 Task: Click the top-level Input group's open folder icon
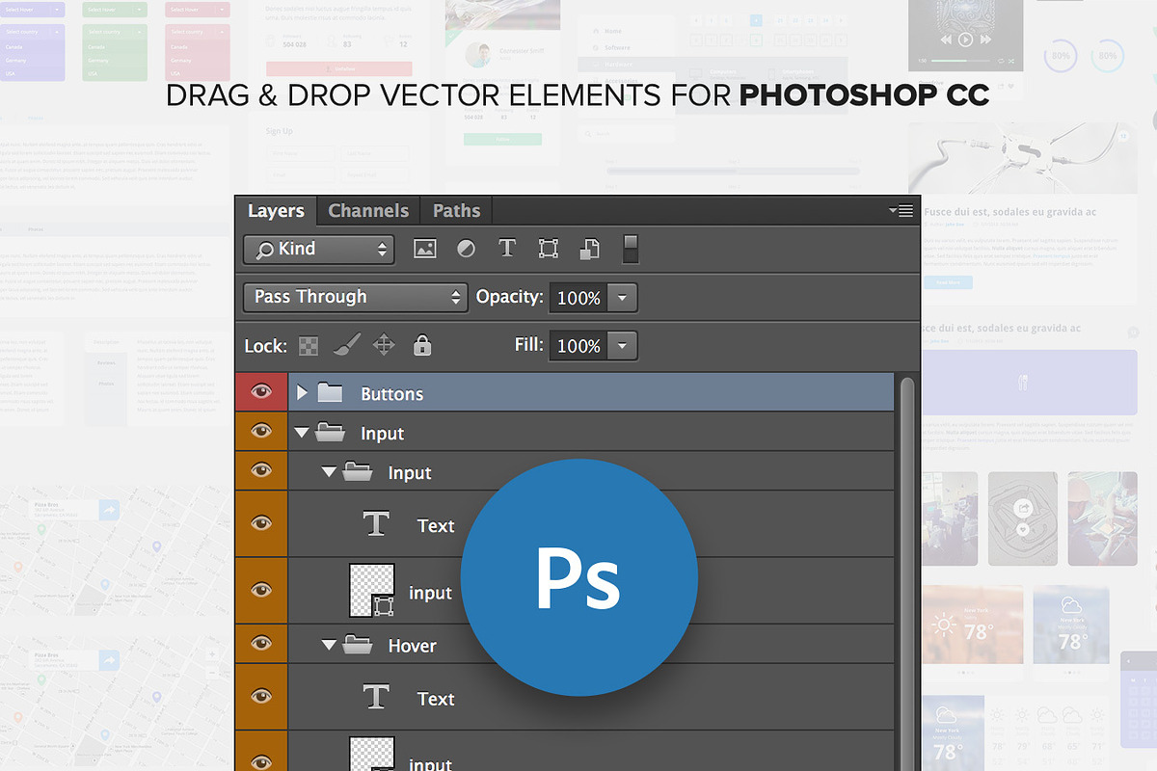click(331, 433)
